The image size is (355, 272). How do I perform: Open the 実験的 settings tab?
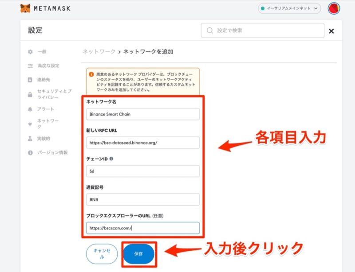point(43,138)
